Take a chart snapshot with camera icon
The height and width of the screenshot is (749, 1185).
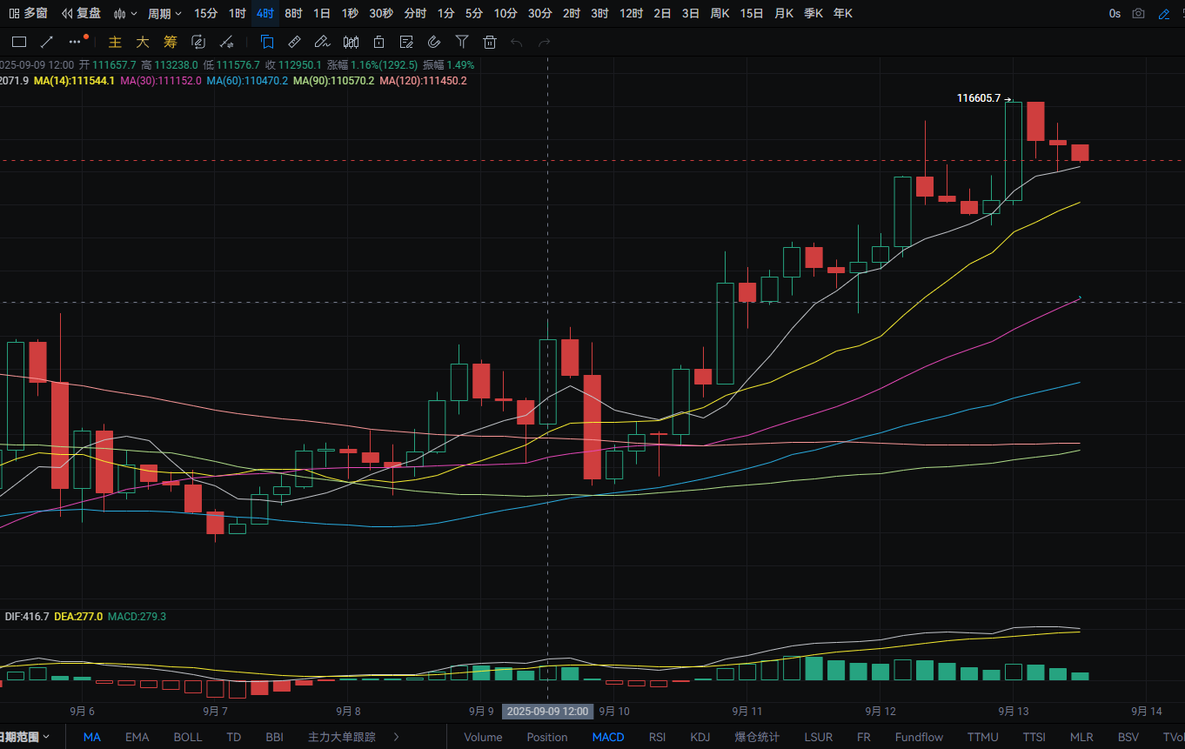pyautogui.click(x=1139, y=13)
